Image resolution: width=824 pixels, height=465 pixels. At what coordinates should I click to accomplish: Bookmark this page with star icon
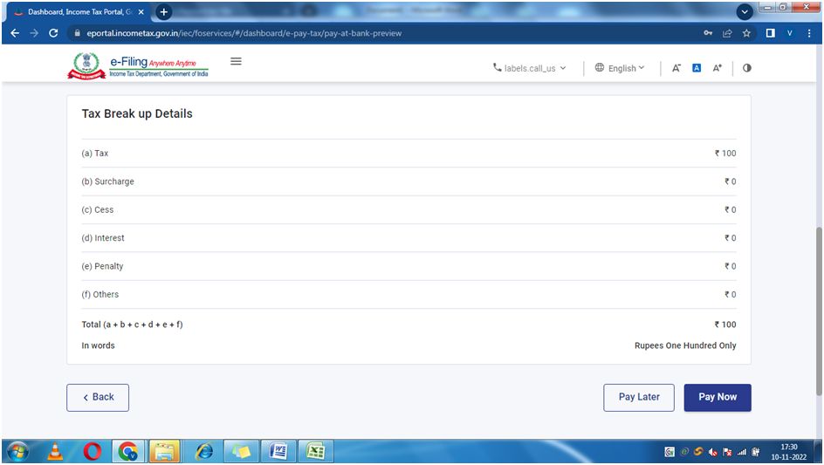pos(747,33)
